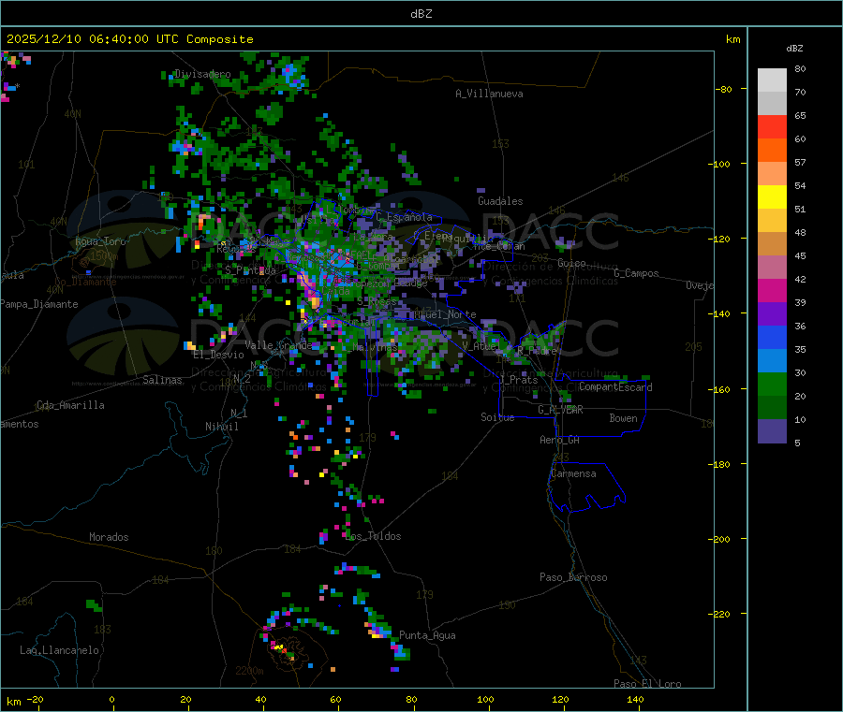Click the Bowen place label
This screenshot has height=712, width=843.
pyautogui.click(x=624, y=418)
